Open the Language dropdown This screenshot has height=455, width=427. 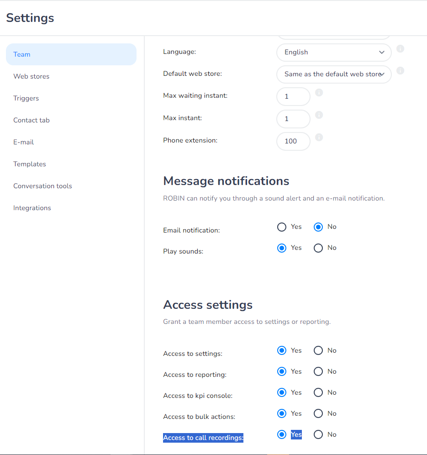pos(334,53)
